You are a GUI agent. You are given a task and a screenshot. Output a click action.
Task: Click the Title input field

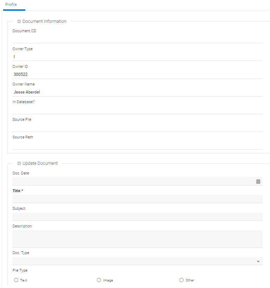[137, 199]
